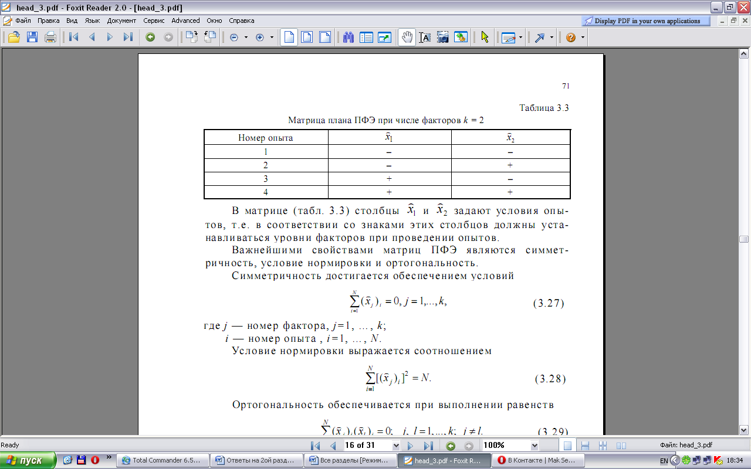The height and width of the screenshot is (469, 751).
Task: Toggle the navigation panel layout icon
Action: (x=367, y=38)
